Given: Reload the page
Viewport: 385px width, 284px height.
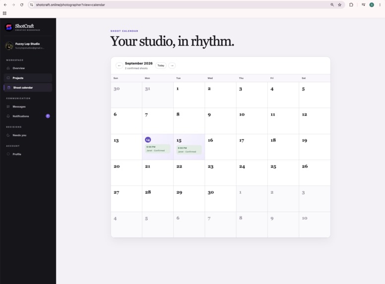Looking at the screenshot, I should tap(22, 4).
